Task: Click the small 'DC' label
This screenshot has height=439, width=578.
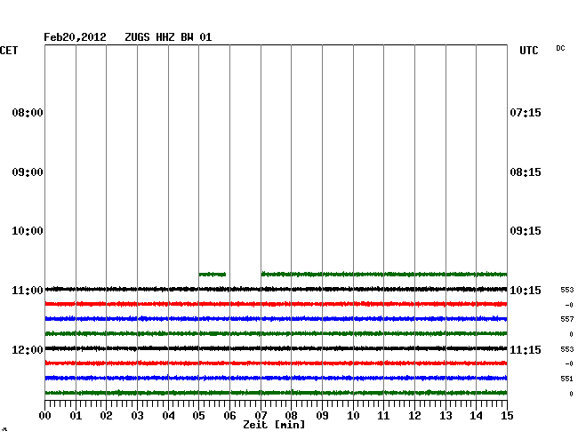Action: point(560,48)
